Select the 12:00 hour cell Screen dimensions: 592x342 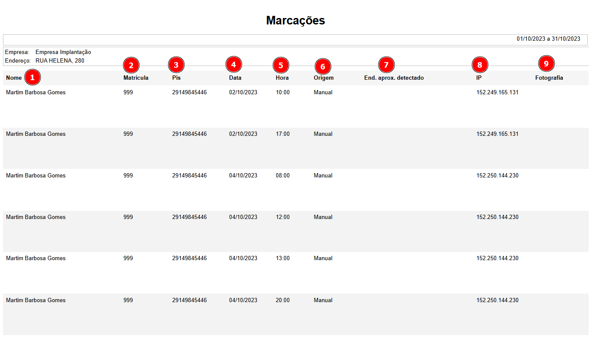point(283,217)
